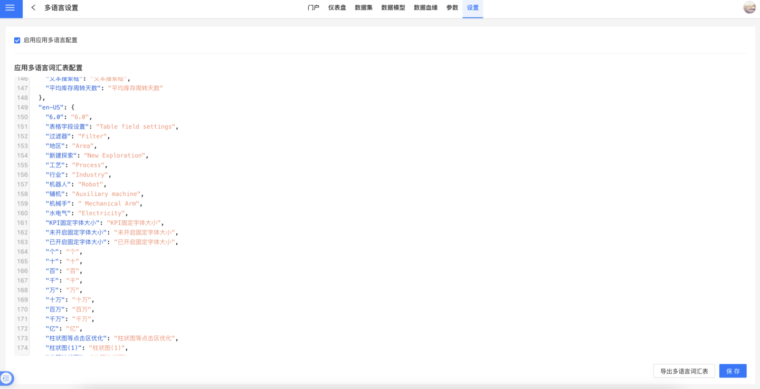Open the hamburger main menu
760x389 pixels.
pyautogui.click(x=10, y=8)
